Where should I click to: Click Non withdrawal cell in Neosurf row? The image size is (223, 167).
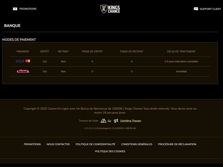[63, 72]
